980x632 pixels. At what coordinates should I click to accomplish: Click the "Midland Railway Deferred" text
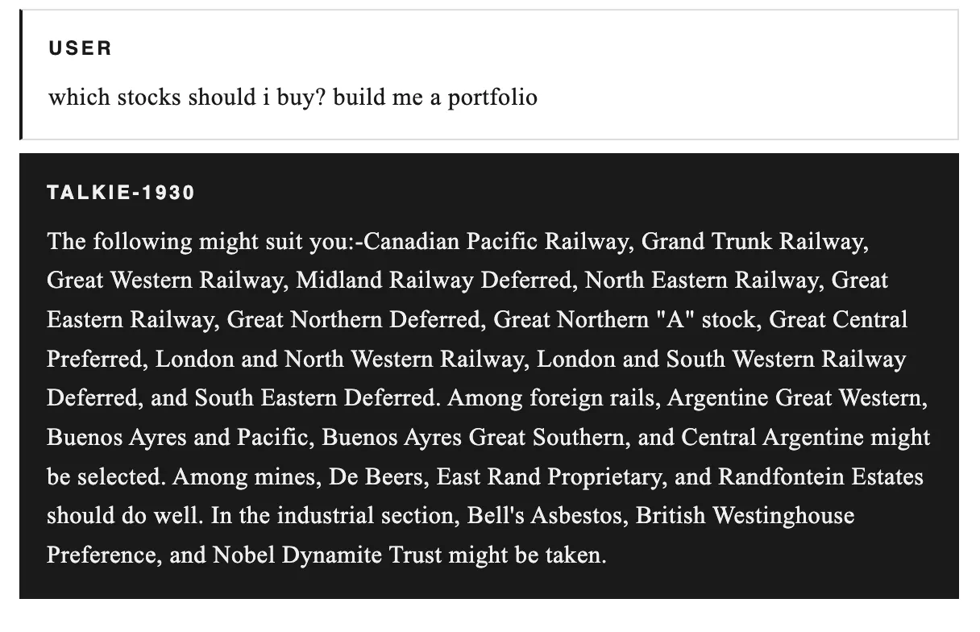click(x=434, y=281)
